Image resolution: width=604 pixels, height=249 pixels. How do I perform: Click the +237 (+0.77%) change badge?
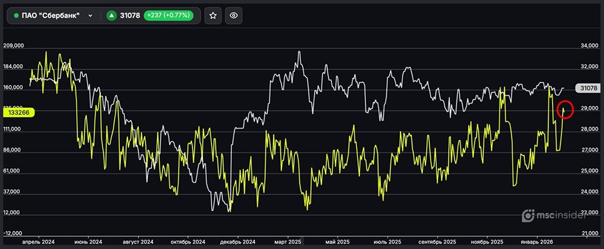coord(169,16)
